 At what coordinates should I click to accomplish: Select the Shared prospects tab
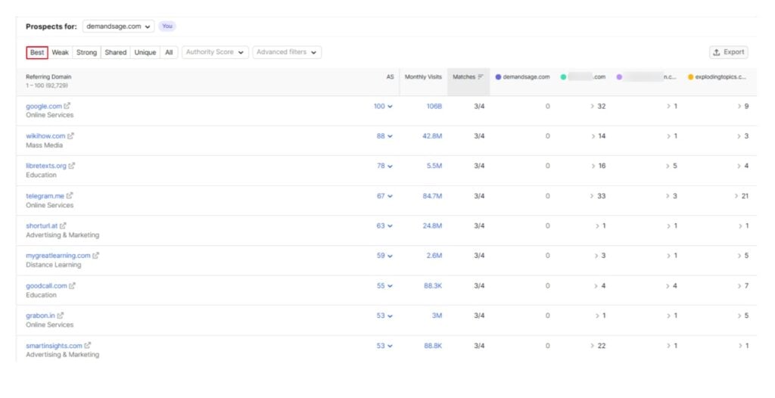(x=116, y=52)
